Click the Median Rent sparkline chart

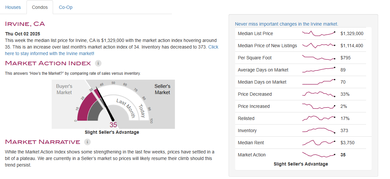pyautogui.click(x=318, y=143)
